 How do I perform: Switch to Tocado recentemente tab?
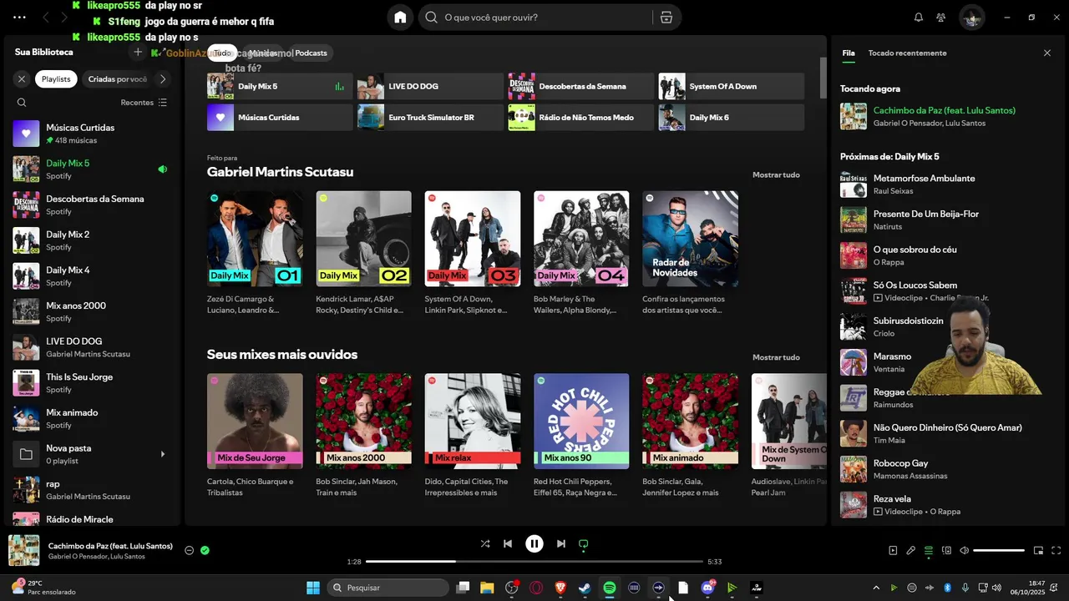tap(907, 53)
